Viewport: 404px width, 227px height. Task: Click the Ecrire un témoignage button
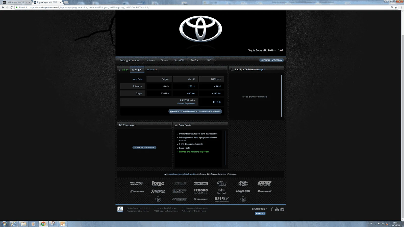click(x=144, y=148)
